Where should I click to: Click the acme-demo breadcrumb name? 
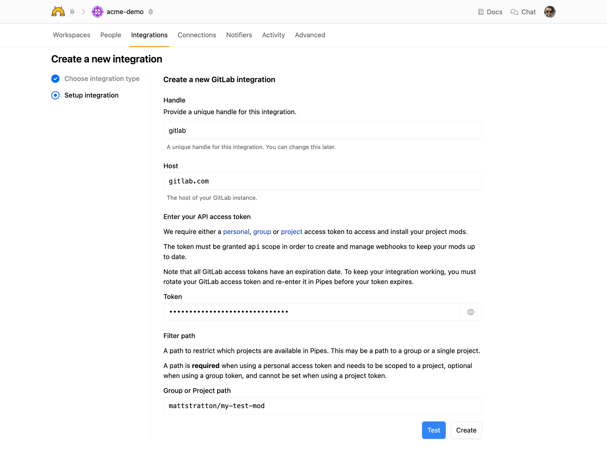[125, 12]
